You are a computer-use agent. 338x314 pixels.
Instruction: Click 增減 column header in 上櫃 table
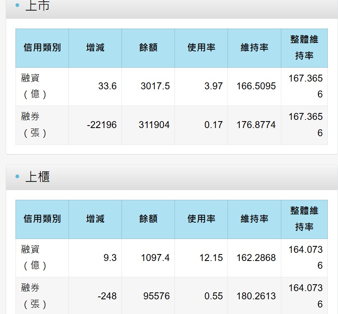pos(95,219)
